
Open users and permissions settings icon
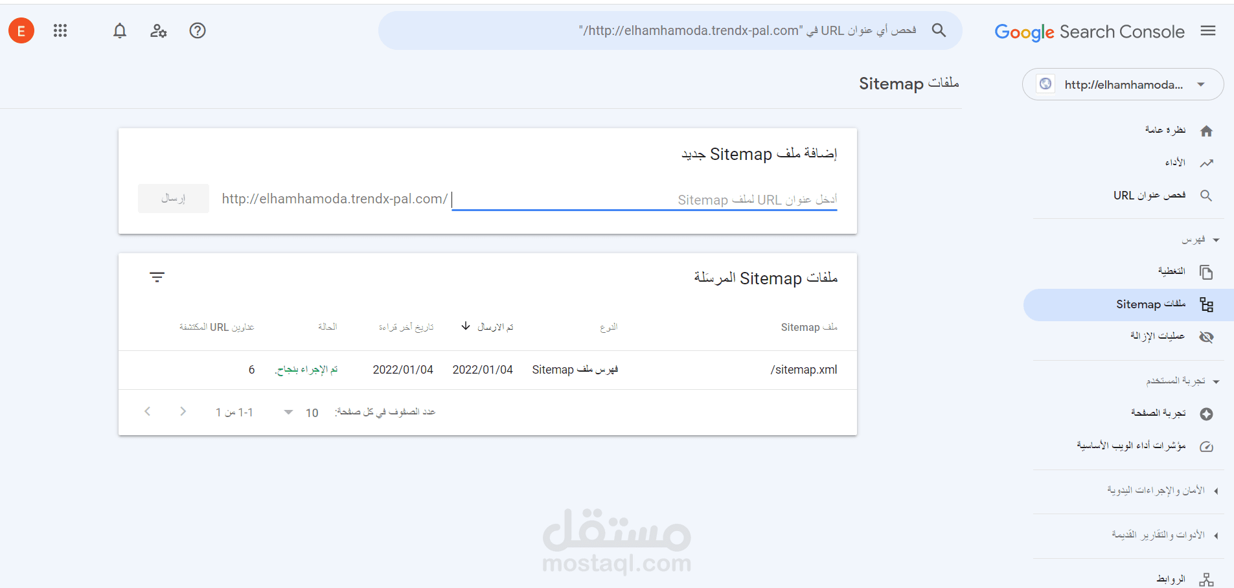[x=159, y=30]
